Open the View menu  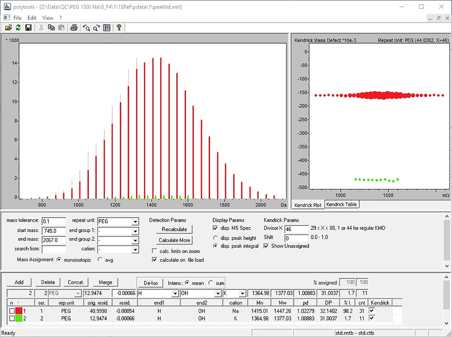pos(48,17)
